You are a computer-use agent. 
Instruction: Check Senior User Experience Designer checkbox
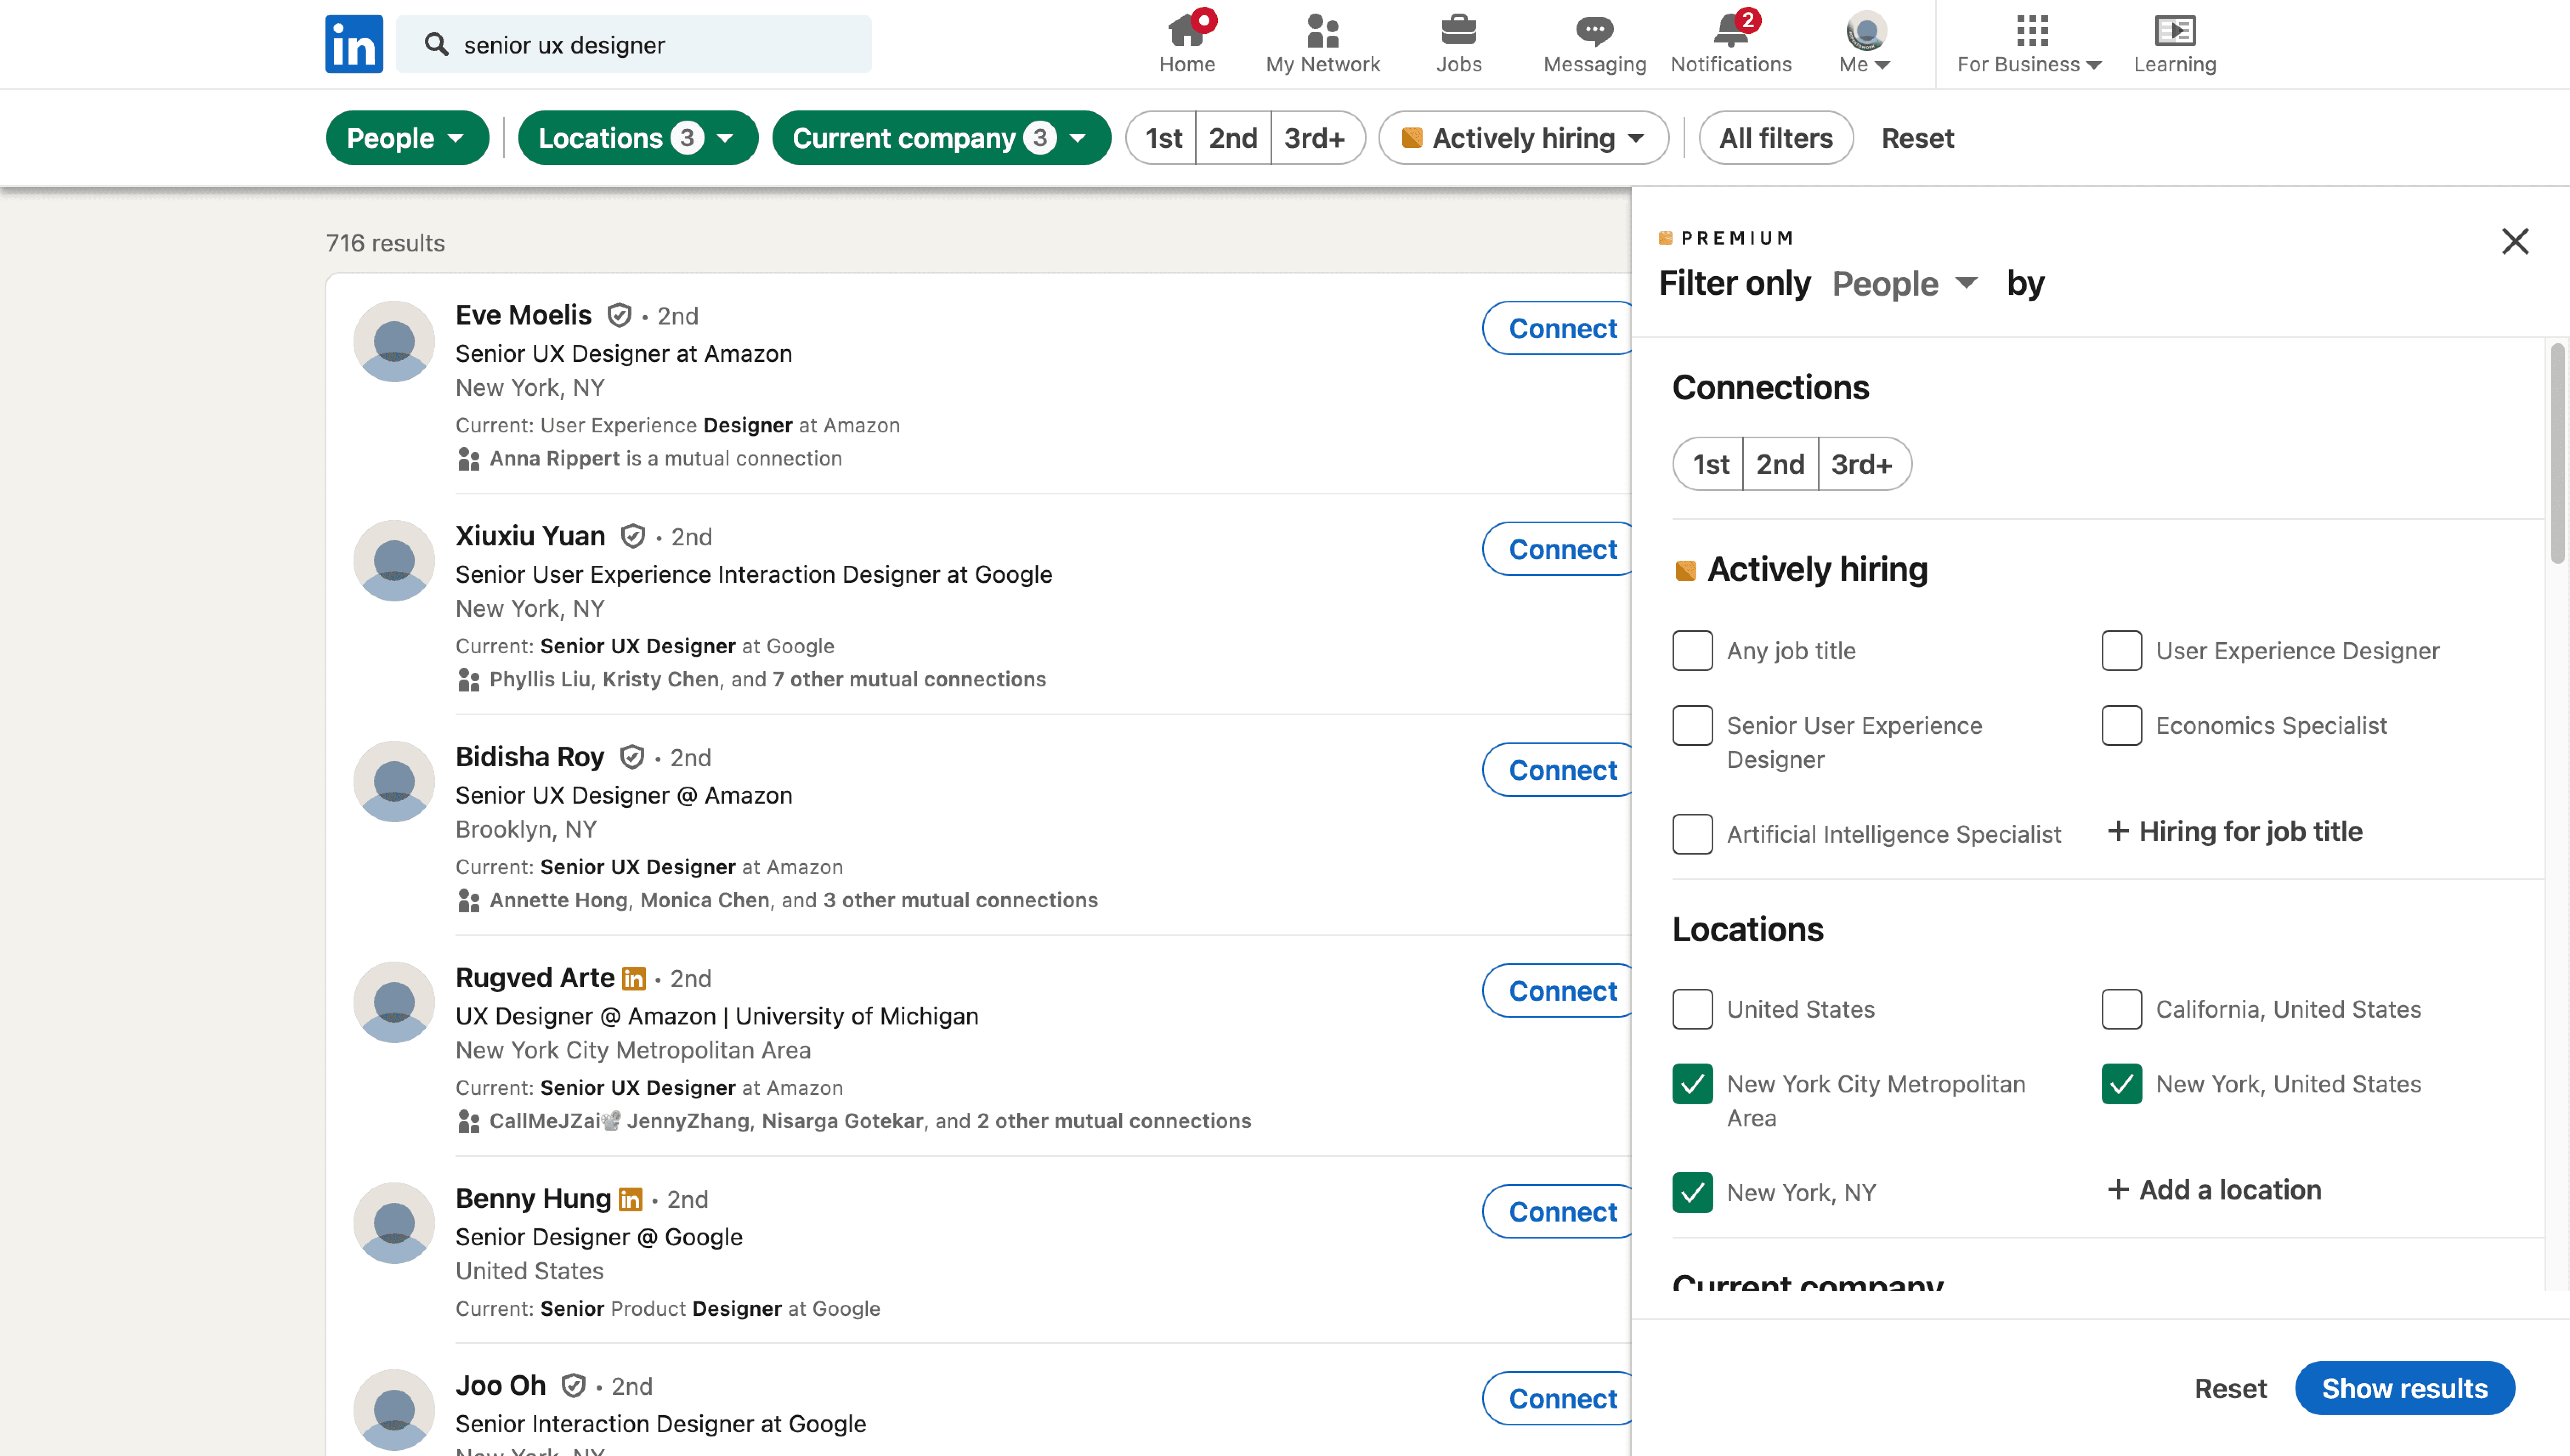pyautogui.click(x=1693, y=726)
